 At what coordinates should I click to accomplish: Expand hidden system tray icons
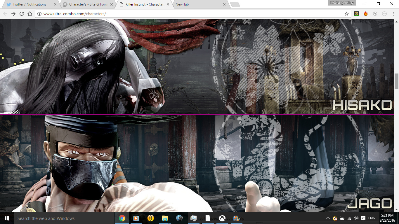coord(328,218)
